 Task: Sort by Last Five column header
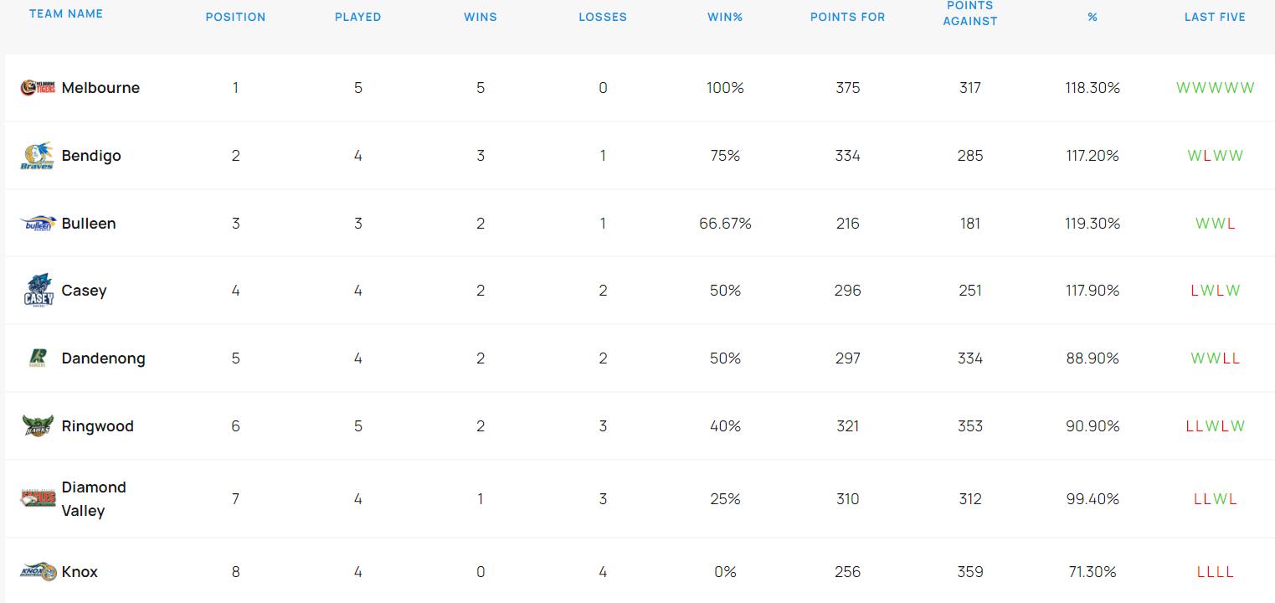tap(1215, 17)
